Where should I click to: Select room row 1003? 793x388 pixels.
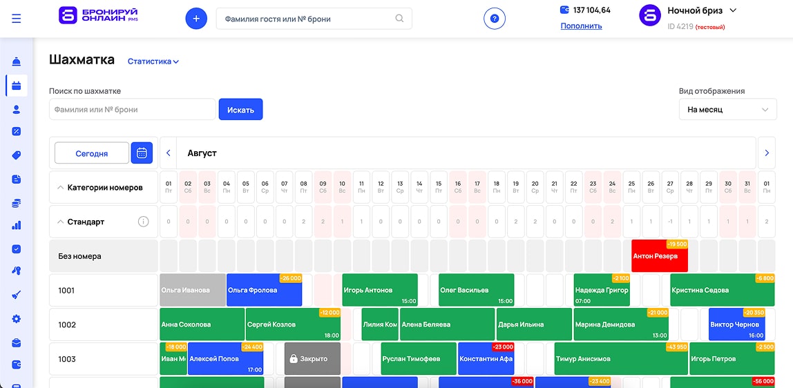click(104, 359)
